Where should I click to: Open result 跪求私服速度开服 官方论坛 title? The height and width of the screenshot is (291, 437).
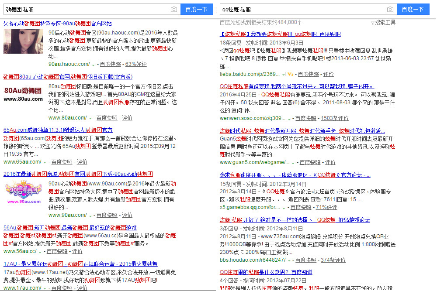point(295,175)
